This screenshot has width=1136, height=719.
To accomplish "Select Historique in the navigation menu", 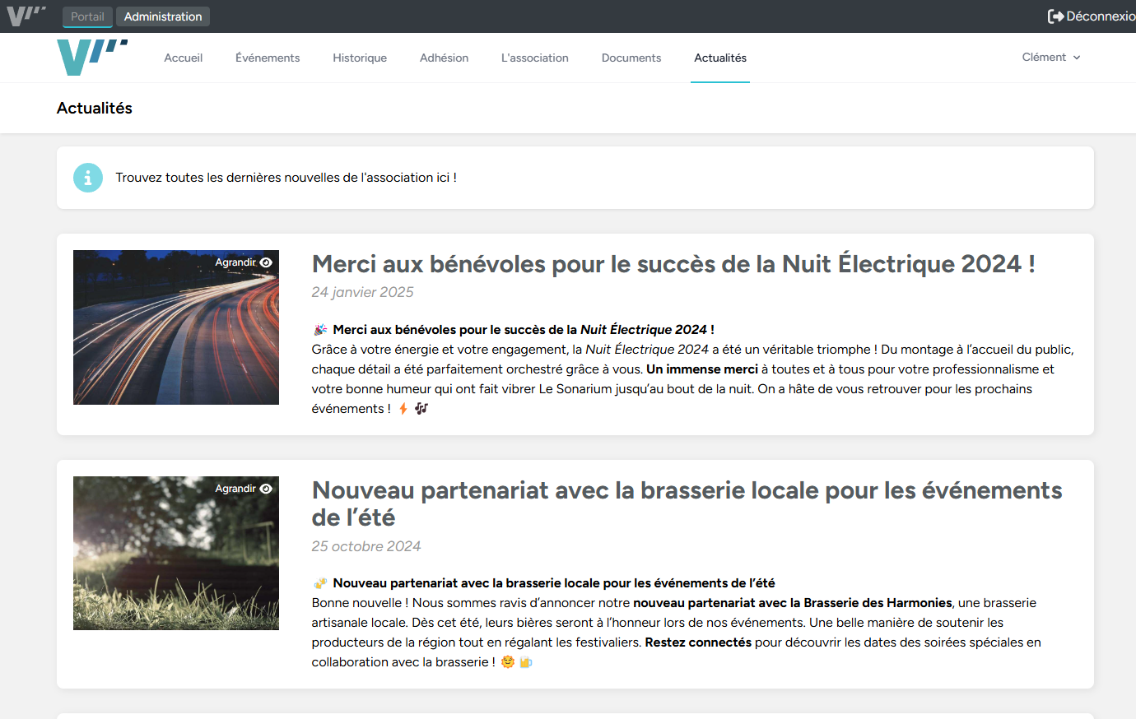I will pyautogui.click(x=359, y=58).
